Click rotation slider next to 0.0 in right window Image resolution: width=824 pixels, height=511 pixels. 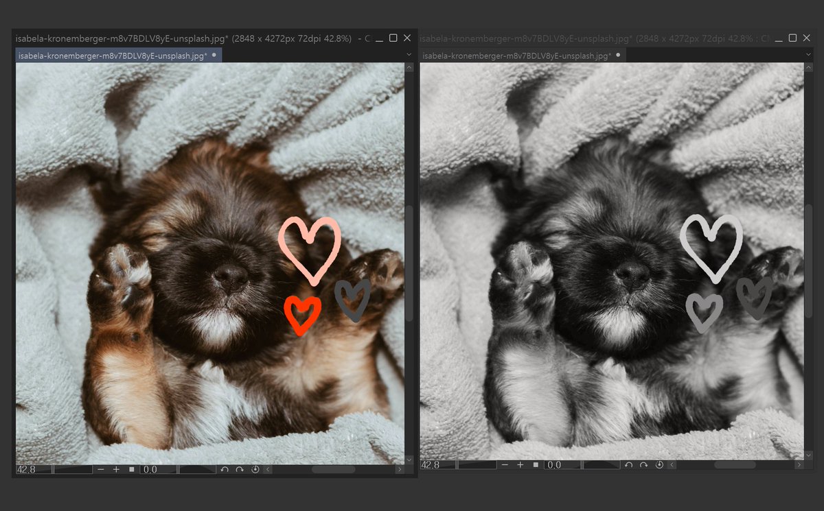tap(602, 465)
